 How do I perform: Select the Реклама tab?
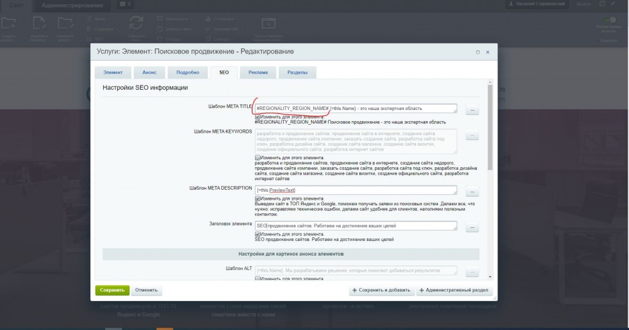tap(258, 73)
